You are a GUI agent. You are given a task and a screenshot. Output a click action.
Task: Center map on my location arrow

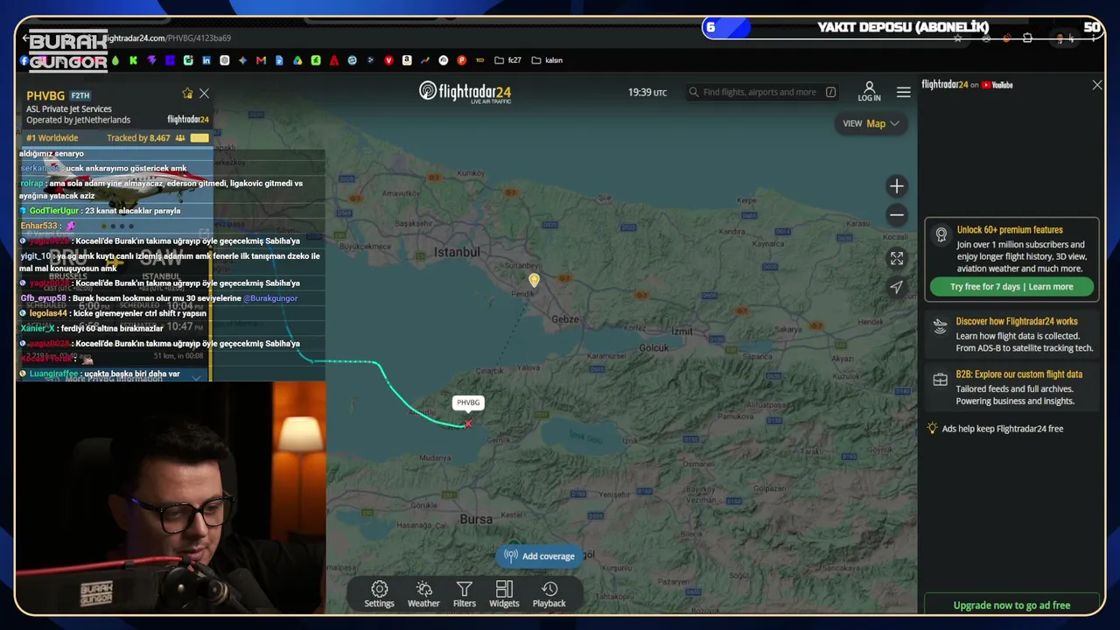pyautogui.click(x=897, y=287)
